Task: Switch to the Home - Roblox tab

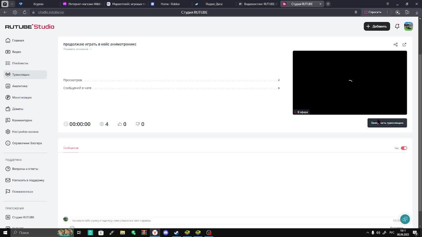Action: tap(170, 4)
